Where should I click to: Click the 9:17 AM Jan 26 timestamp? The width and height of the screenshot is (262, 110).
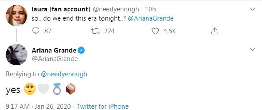[38, 106]
